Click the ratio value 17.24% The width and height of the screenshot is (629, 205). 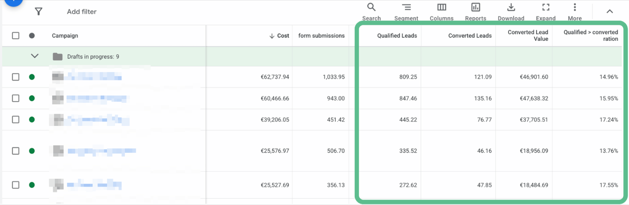tap(609, 120)
